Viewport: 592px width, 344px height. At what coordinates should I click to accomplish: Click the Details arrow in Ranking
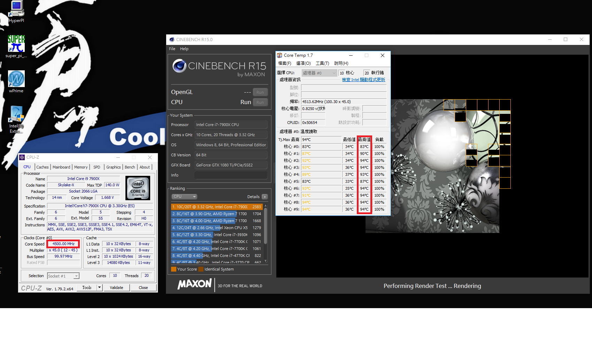[x=265, y=197]
